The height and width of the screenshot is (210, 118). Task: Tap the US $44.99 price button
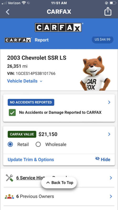point(103,40)
